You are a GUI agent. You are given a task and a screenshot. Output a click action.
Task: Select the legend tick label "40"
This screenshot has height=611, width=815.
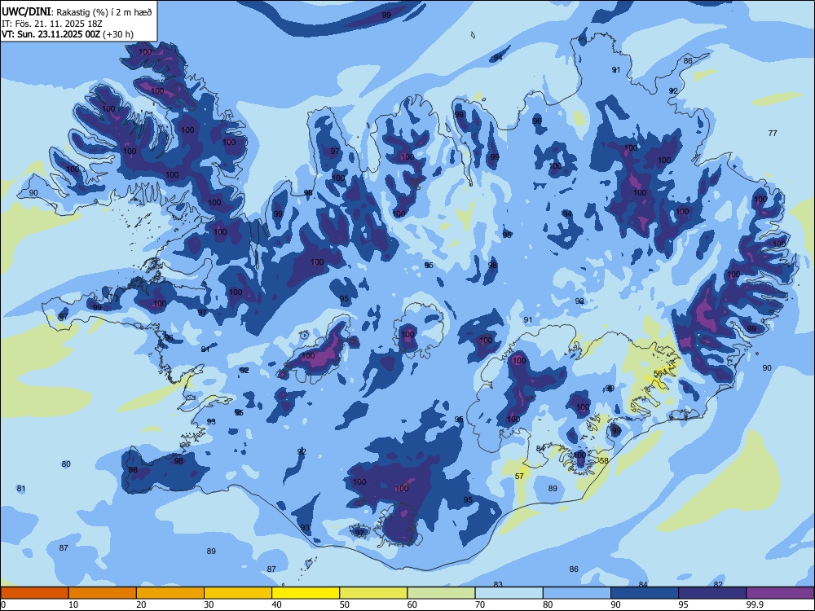[277, 604]
